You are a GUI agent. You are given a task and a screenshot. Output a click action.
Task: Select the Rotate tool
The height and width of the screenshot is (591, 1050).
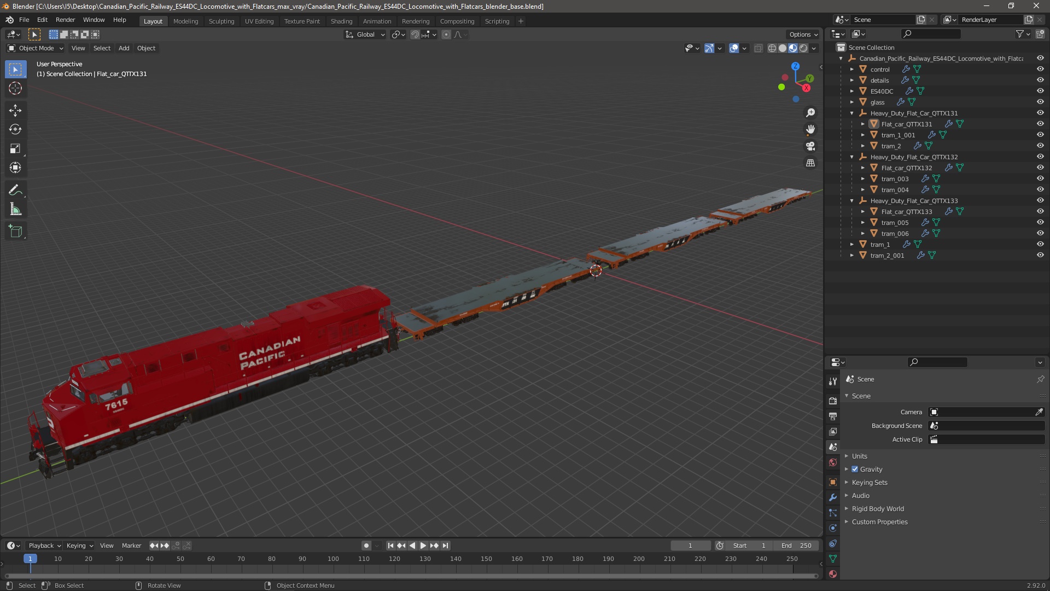pos(15,130)
